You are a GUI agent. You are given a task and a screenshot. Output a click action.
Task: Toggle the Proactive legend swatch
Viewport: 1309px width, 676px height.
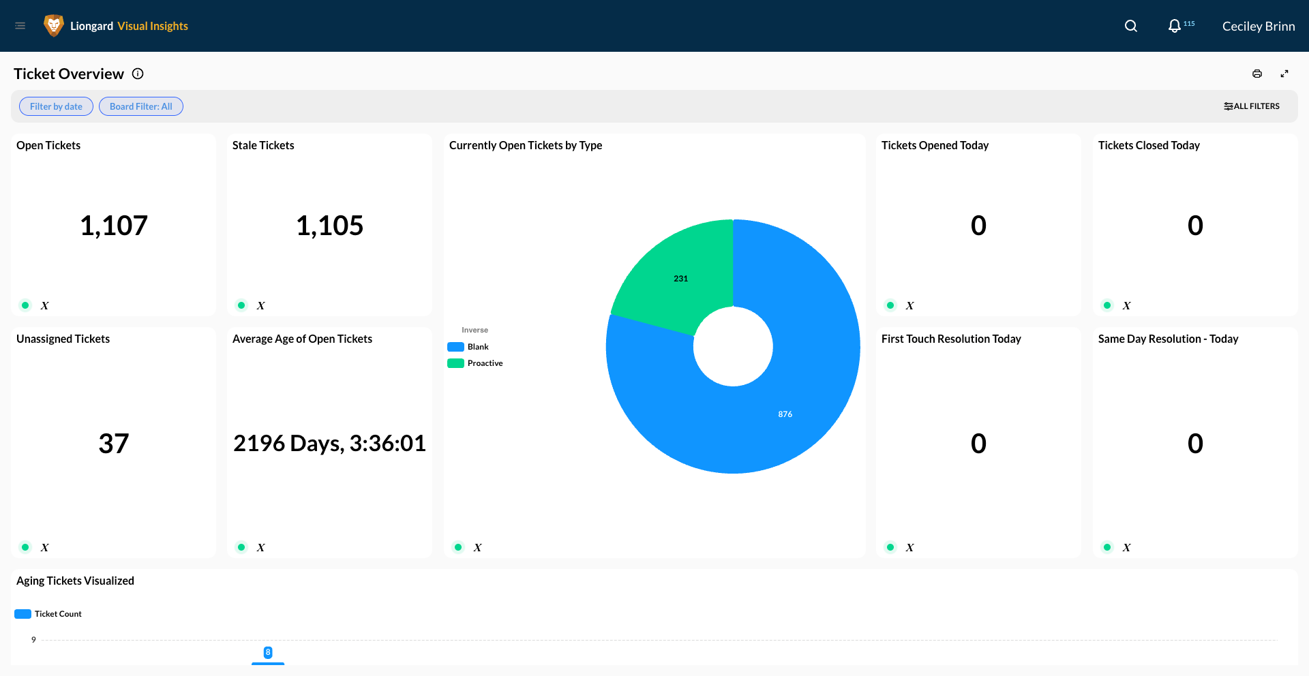455,363
